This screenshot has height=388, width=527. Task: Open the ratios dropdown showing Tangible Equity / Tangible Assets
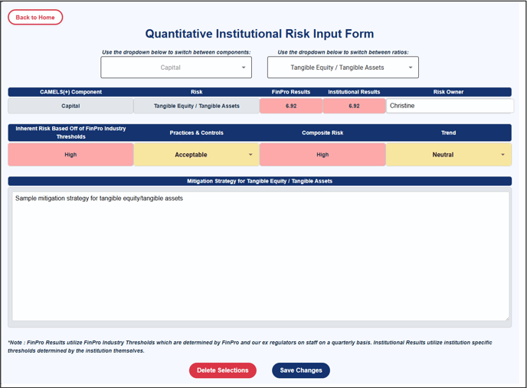(343, 67)
